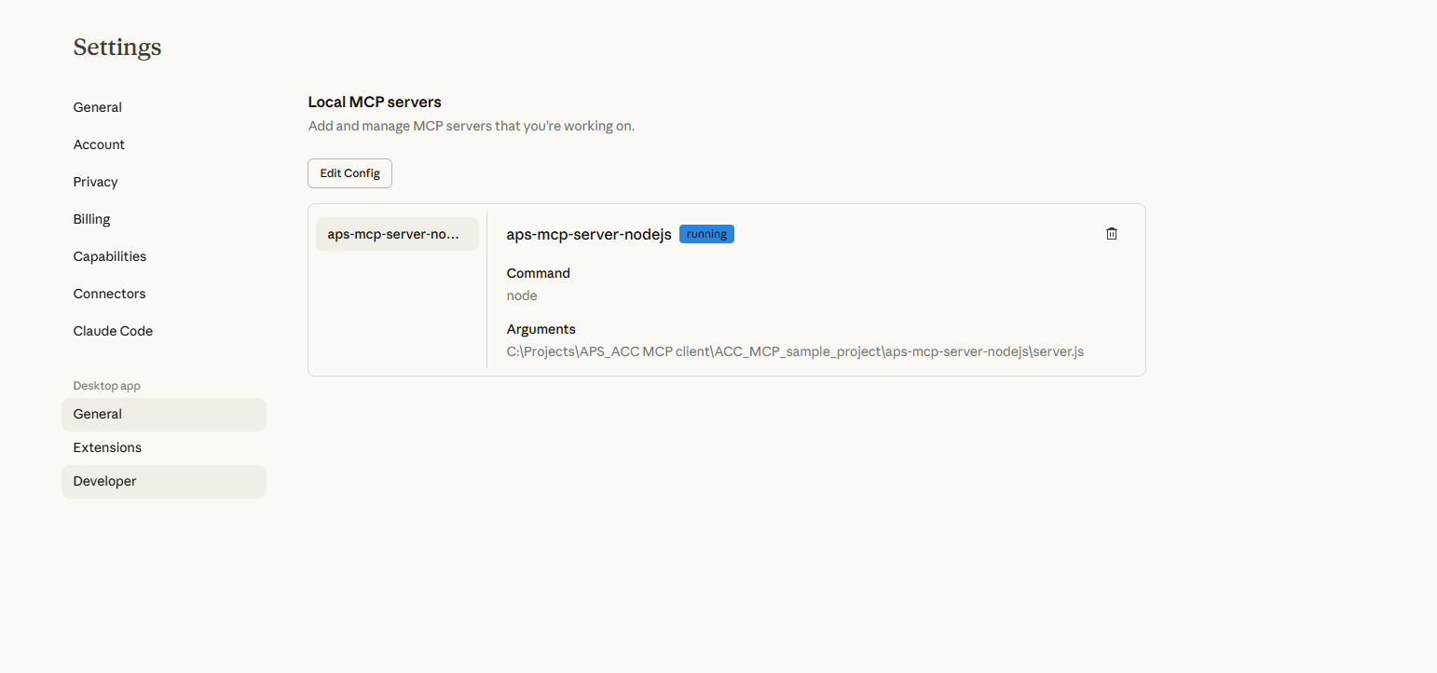Click the running status badge
The height and width of the screenshot is (673, 1437).
click(706, 233)
